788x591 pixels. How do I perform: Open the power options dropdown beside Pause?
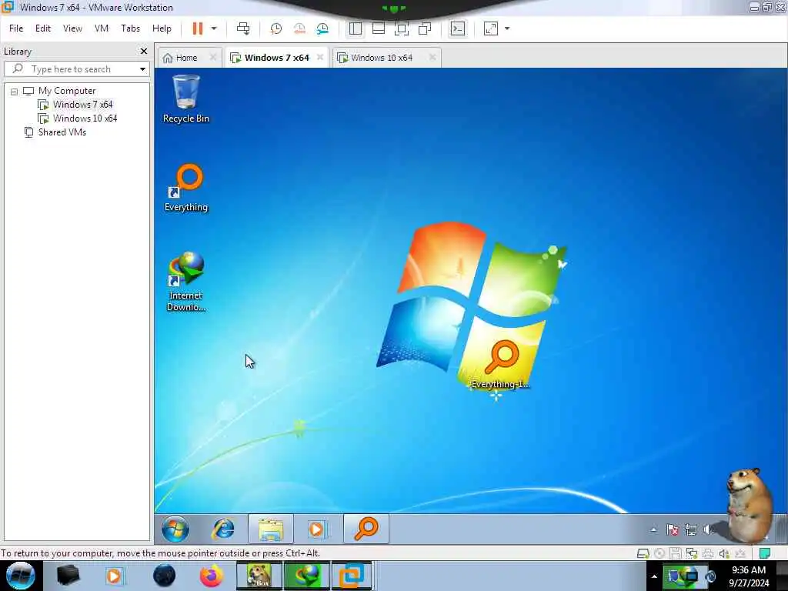point(214,28)
